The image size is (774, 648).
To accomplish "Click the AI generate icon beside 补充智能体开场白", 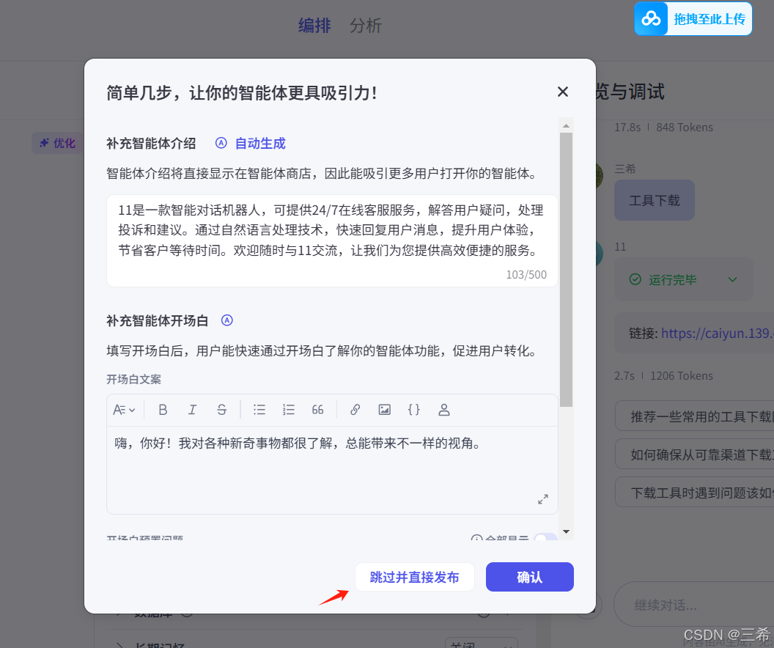I will pyautogui.click(x=227, y=320).
